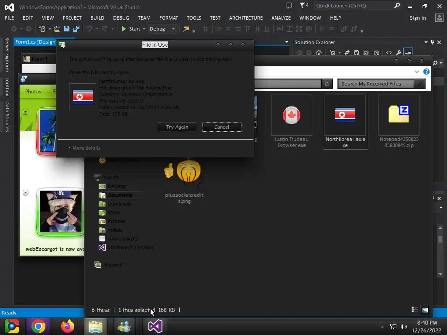The width and height of the screenshot is (447, 335).
Task: Click the Explorer vertical scrollbar down arrow
Action: [440, 274]
